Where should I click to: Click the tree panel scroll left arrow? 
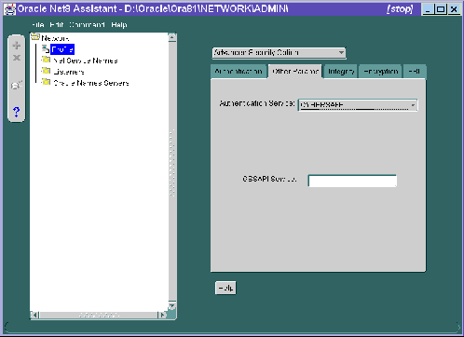click(34, 316)
